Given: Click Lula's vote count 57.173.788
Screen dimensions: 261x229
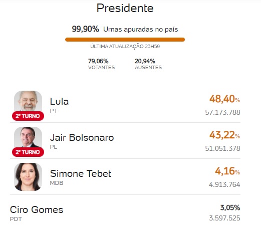Looking at the screenshot, I should 222,112.
